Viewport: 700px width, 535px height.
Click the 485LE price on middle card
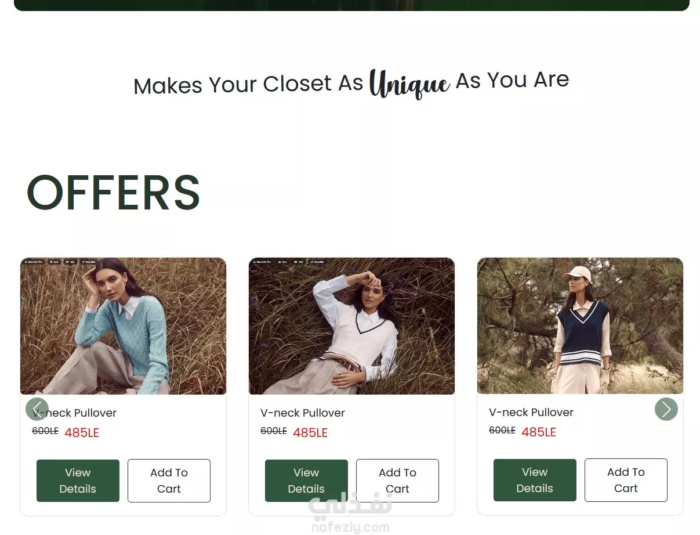coord(310,433)
